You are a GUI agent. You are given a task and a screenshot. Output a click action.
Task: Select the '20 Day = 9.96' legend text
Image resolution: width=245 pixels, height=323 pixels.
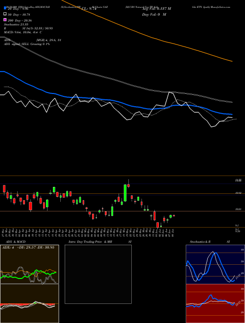click(18, 9)
